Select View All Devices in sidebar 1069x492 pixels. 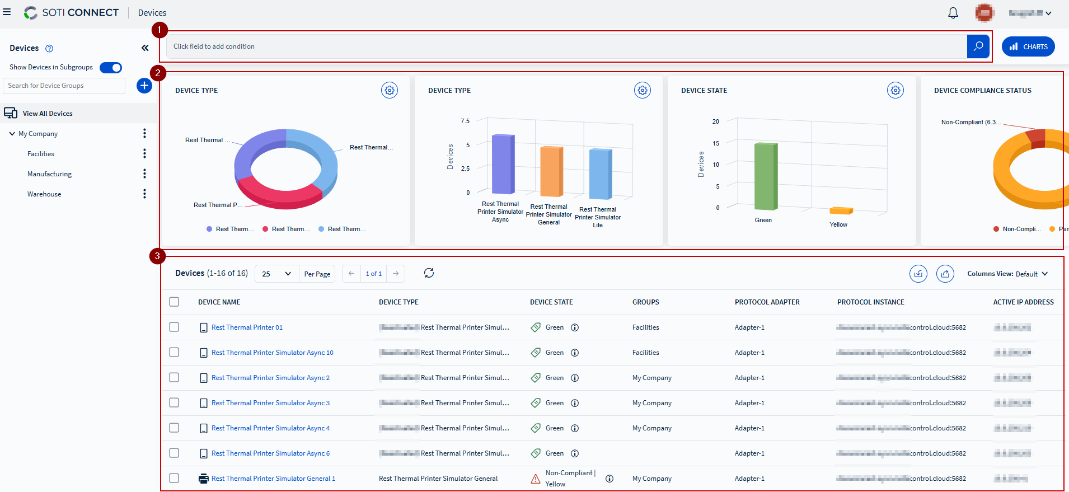tap(48, 114)
